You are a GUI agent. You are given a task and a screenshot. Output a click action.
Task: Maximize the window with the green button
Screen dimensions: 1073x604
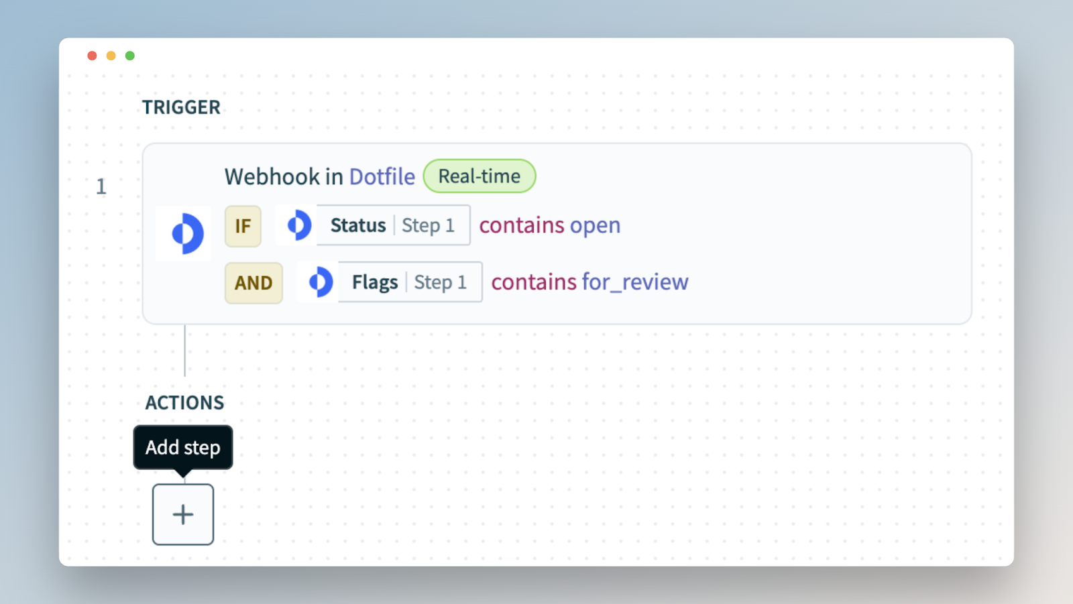pyautogui.click(x=130, y=56)
